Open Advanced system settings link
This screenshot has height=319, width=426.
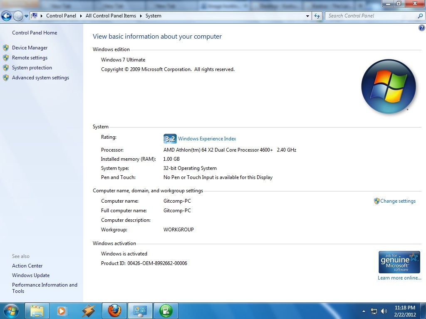click(40, 78)
